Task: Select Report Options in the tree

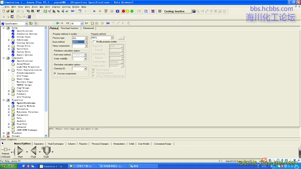Action: pos(24,55)
